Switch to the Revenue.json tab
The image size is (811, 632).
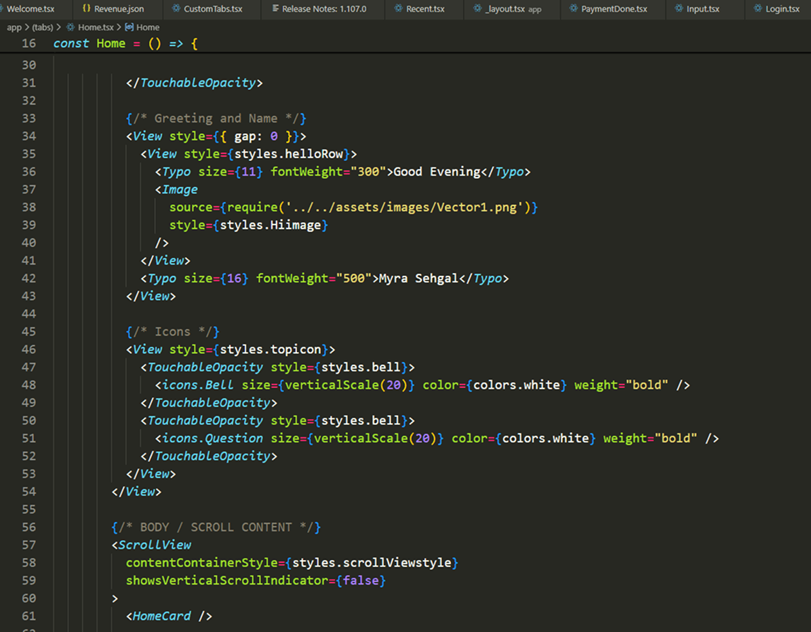pyautogui.click(x=114, y=9)
